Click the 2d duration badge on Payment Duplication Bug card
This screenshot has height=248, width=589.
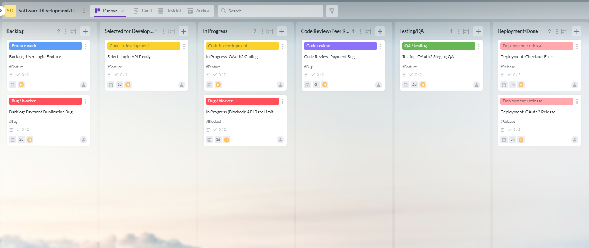(21, 139)
